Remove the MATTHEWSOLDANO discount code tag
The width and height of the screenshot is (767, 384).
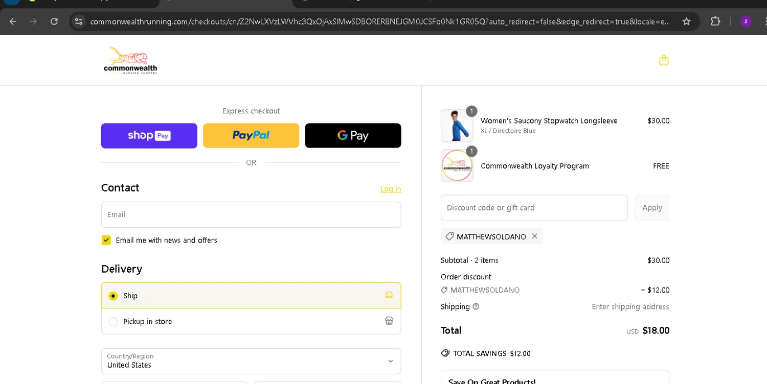click(x=534, y=236)
